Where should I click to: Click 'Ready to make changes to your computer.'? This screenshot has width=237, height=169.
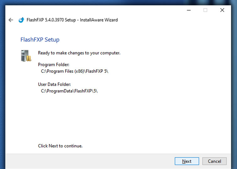tap(79, 53)
